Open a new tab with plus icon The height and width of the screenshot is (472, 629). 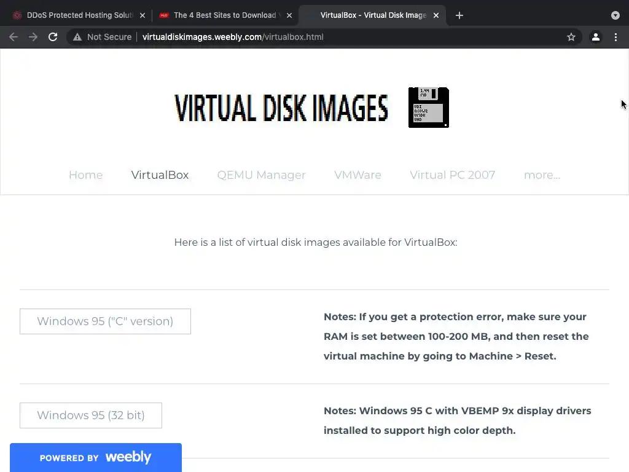pos(459,15)
